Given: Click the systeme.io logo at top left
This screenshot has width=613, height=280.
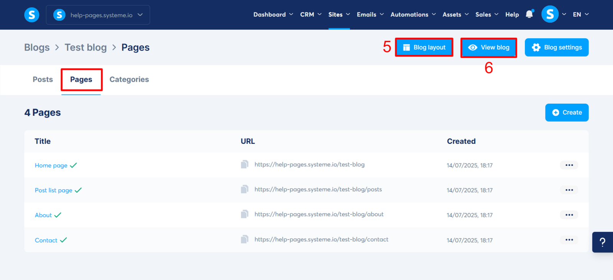Looking at the screenshot, I should point(32,15).
